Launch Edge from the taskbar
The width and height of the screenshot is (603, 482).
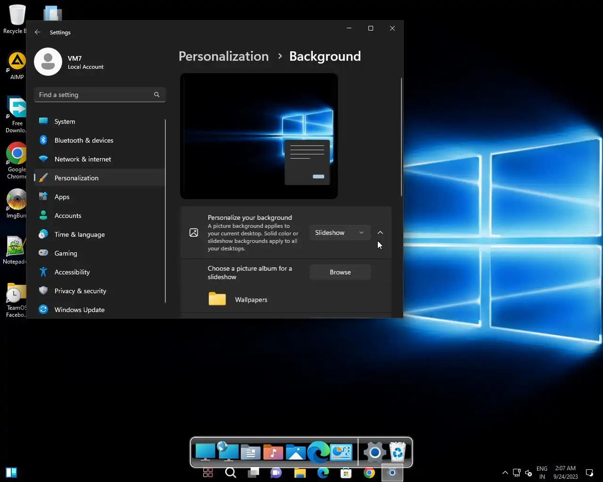(x=323, y=473)
